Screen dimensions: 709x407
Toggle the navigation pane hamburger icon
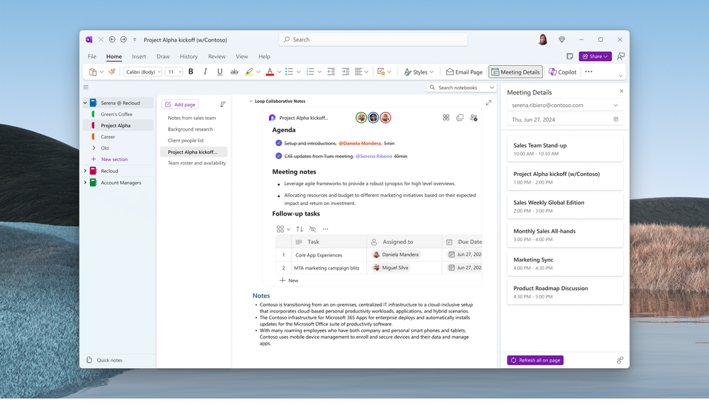86,87
